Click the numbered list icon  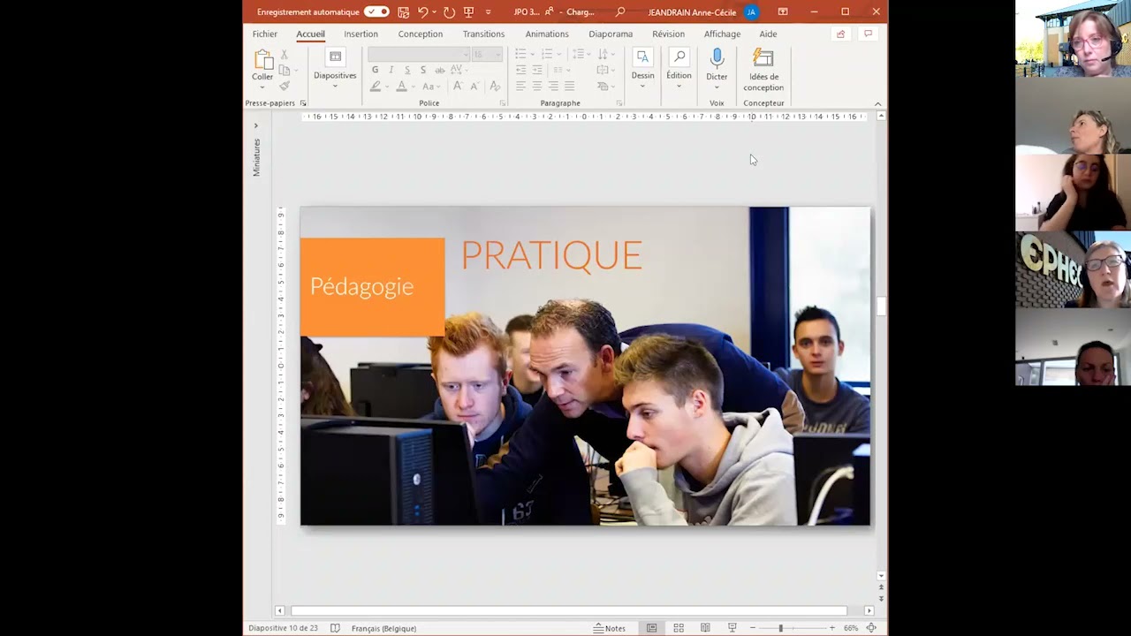(x=549, y=55)
